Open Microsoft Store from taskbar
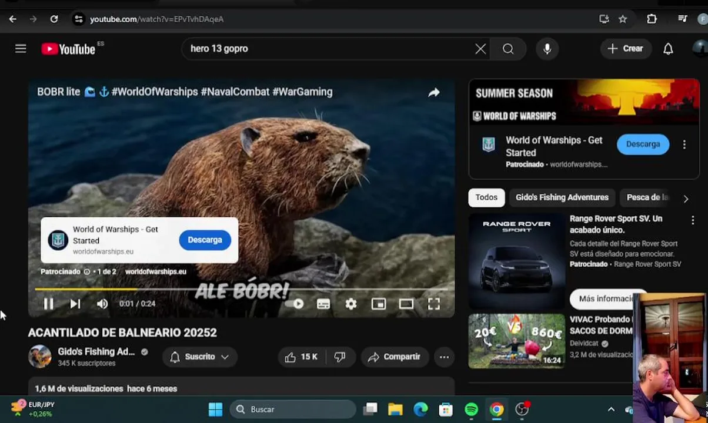The image size is (708, 423). pyautogui.click(x=446, y=409)
